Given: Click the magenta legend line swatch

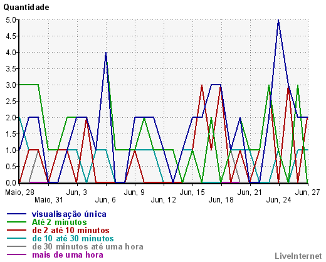Looking at the screenshot, I should point(16,254).
